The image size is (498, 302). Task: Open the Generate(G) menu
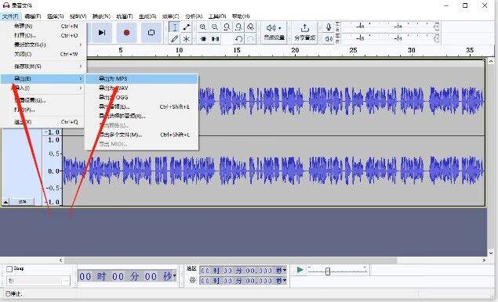[x=147, y=16]
